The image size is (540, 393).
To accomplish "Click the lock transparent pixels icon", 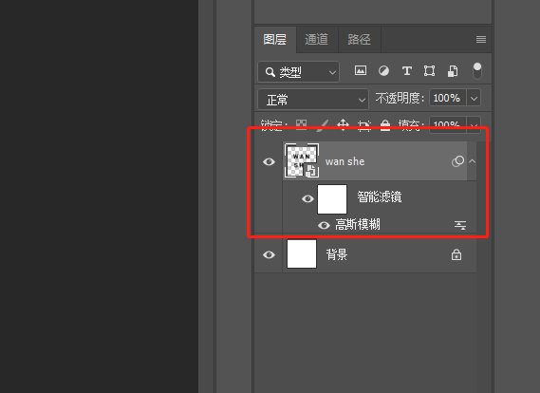I will (x=302, y=124).
